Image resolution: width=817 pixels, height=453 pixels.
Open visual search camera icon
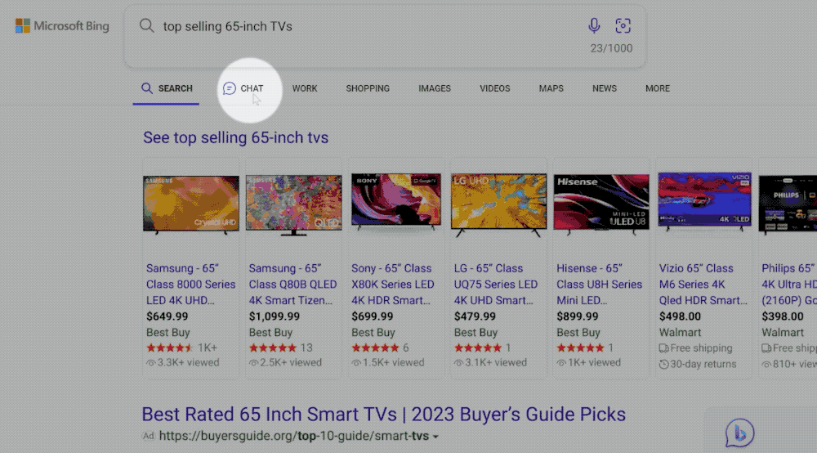[x=623, y=26]
